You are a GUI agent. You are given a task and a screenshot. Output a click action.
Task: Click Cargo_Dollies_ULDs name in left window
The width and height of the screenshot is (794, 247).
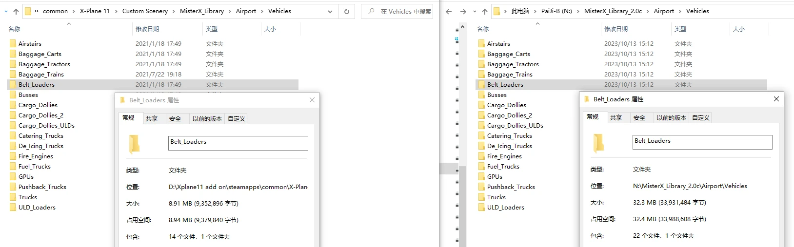(46, 125)
